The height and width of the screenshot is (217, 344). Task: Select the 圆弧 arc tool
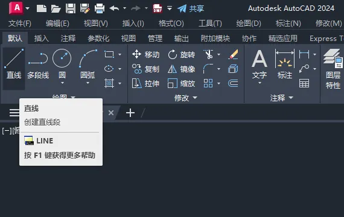(x=88, y=64)
